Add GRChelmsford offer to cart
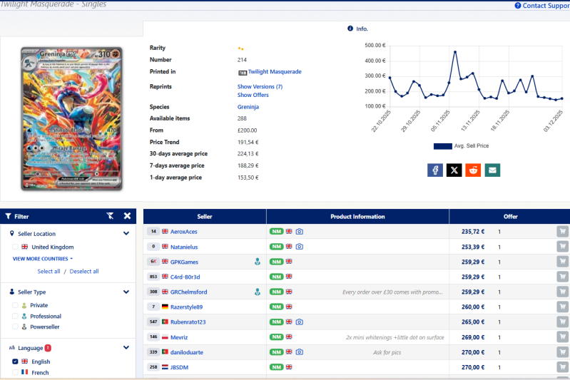Image resolution: width=570 pixels, height=380 pixels. pyautogui.click(x=562, y=292)
